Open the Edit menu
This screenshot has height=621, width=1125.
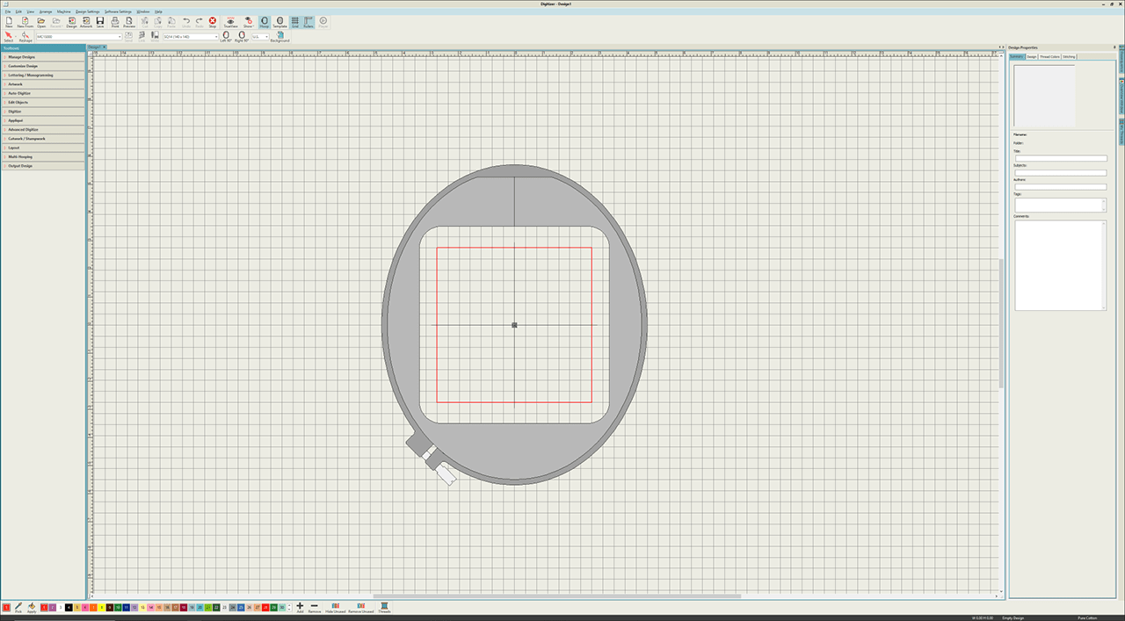[x=18, y=11]
